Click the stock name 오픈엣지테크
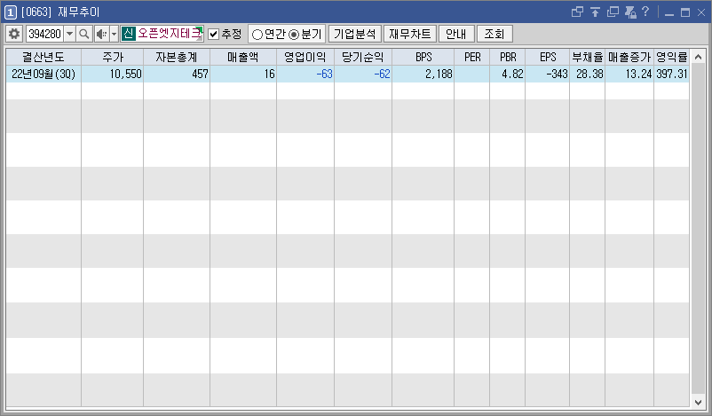712x416 pixels. click(169, 34)
